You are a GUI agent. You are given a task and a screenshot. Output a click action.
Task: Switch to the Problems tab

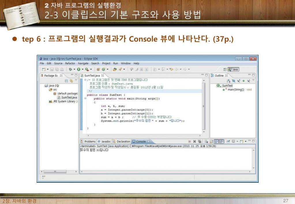point(88,141)
